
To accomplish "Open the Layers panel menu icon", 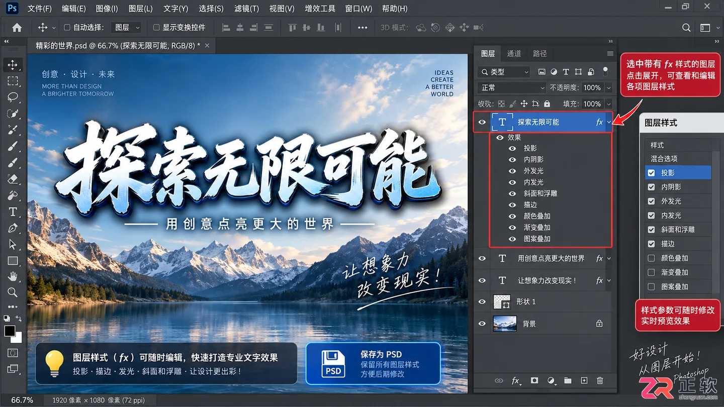I will [x=610, y=54].
